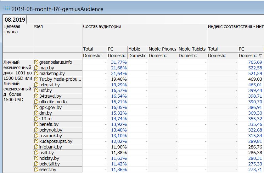Select the 'Mobile-Phones' column header
This screenshot has width=264, height=173.
pos(162,49)
